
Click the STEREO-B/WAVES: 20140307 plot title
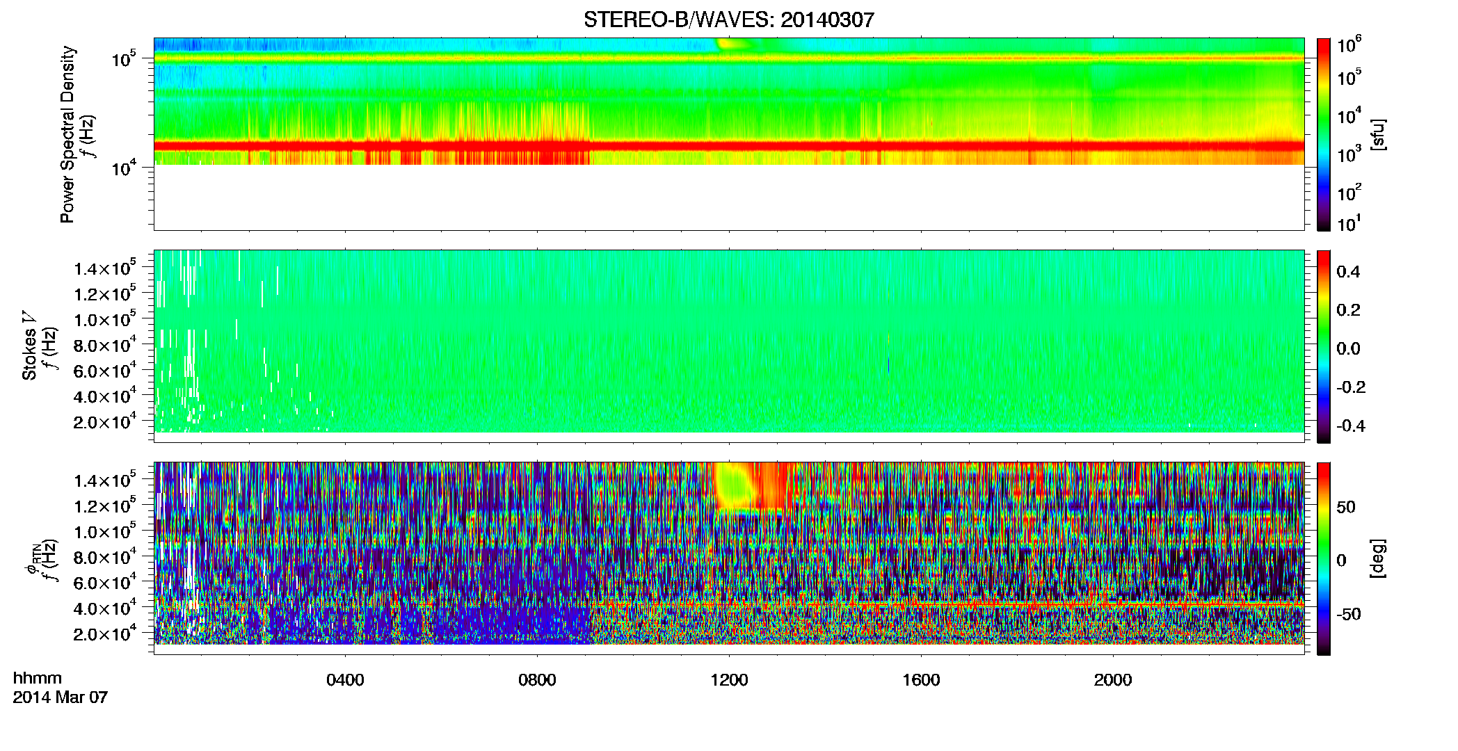click(x=728, y=19)
